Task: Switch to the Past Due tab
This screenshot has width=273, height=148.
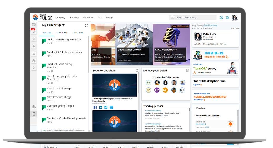Action: pos(47,33)
